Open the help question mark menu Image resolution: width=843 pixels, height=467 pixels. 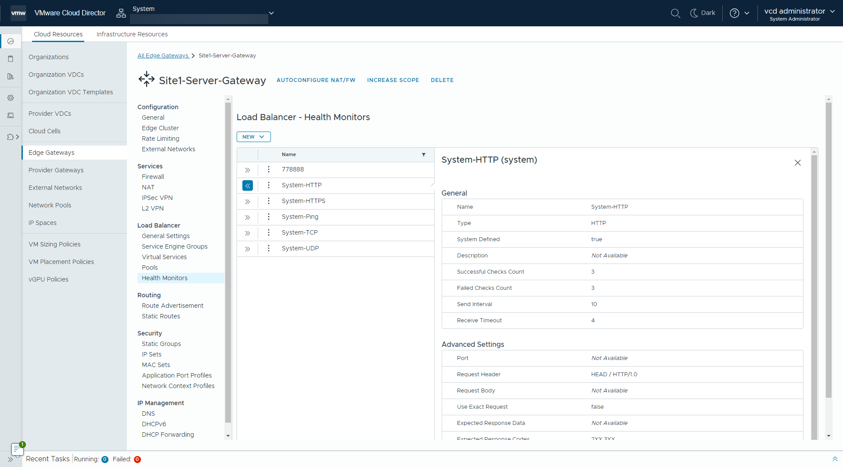pyautogui.click(x=739, y=13)
